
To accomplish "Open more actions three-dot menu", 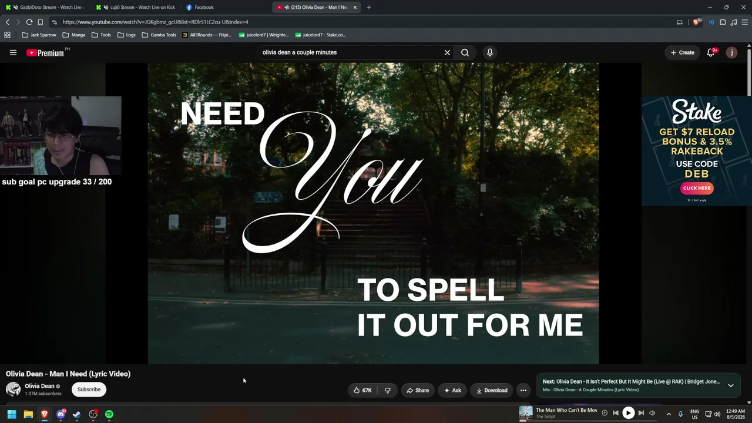I will click(x=523, y=390).
